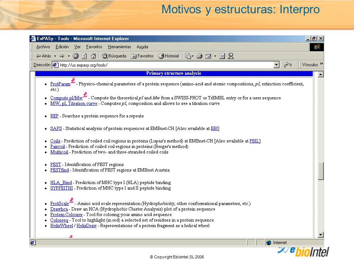
Task: Click the scrollbar up arrow
Action: 320,74
